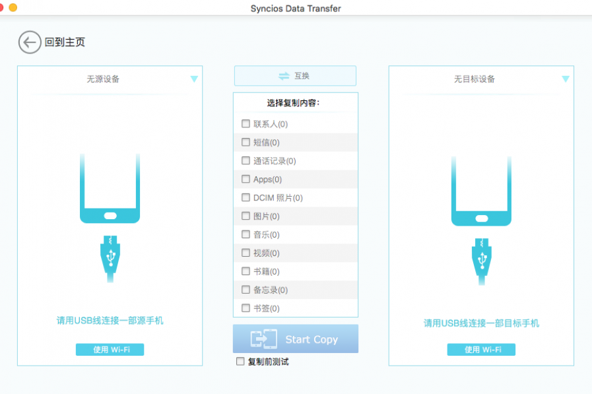This screenshot has width=592, height=394.
Task: Click the 无源设备 label
Action: (103, 79)
